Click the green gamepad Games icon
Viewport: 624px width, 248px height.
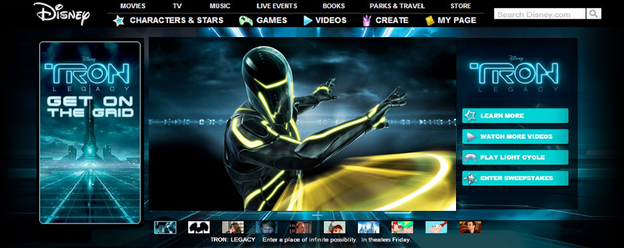point(246,21)
